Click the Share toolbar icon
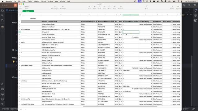Screen dimensions: 198x111 pyautogui.click(x=146, y=7)
